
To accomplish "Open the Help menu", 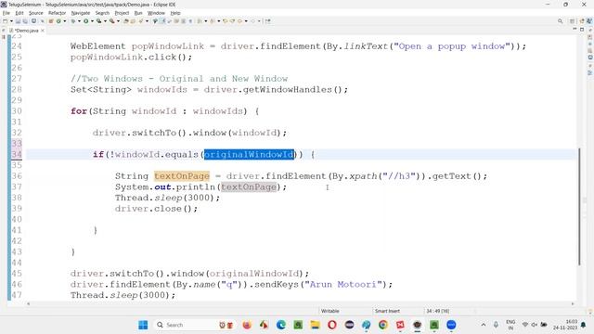I will 175,13.
